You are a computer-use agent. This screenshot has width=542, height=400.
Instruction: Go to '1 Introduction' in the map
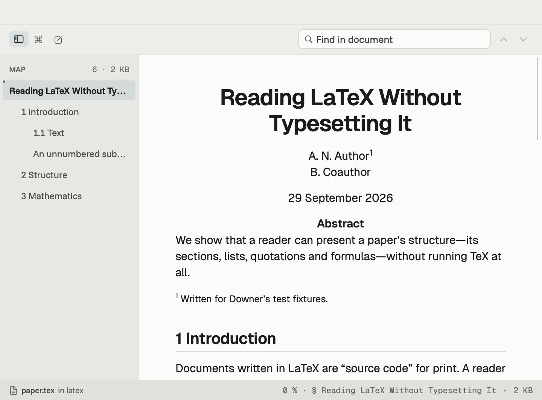pyautogui.click(x=69, y=112)
